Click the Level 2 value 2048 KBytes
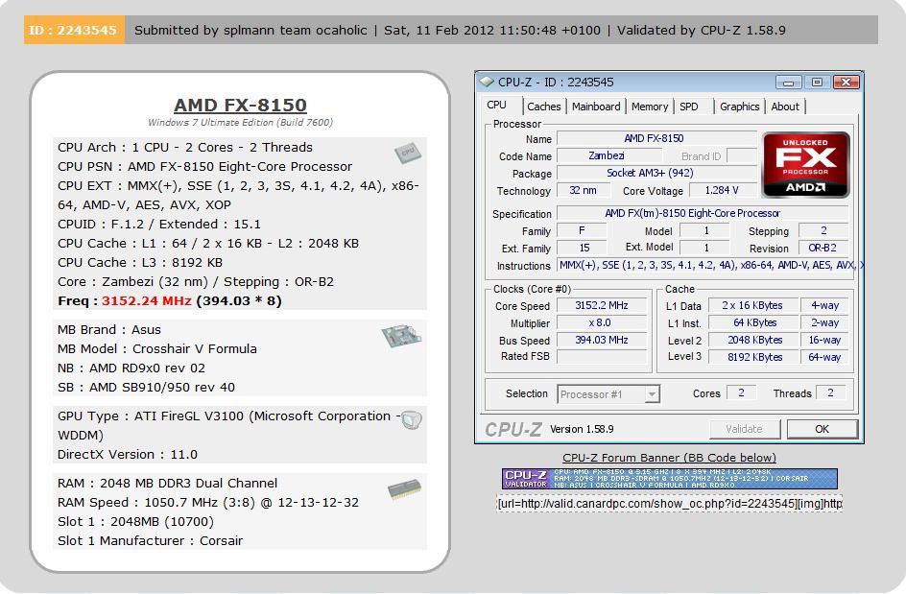The width and height of the screenshot is (906, 594). click(752, 341)
